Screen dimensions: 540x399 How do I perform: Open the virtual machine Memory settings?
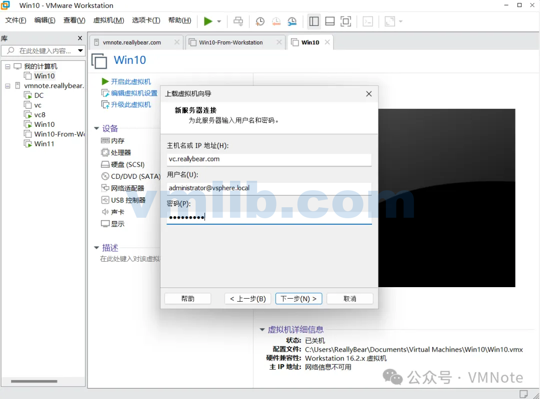[x=116, y=140]
